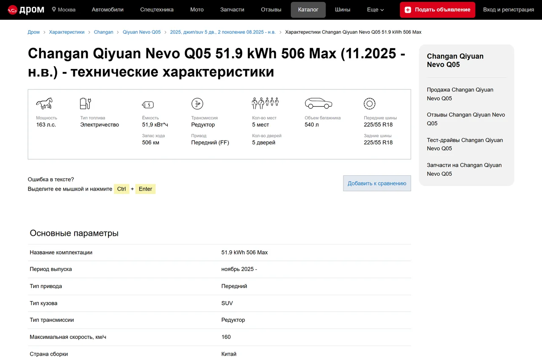This screenshot has height=357, width=542.
Task: Click the 51,9 кВт*ч capacity value
Action: tap(155, 125)
